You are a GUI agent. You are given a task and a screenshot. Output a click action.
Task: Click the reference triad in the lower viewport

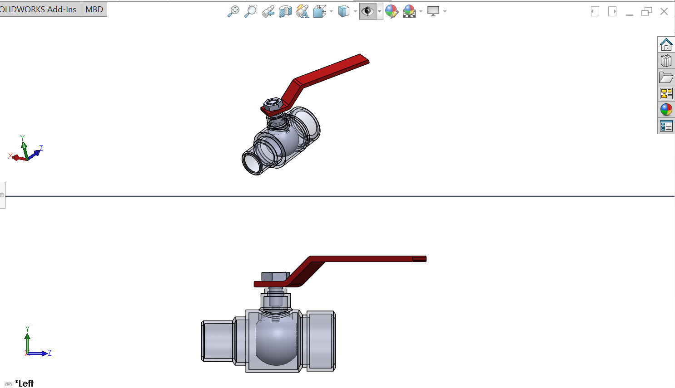coord(38,342)
